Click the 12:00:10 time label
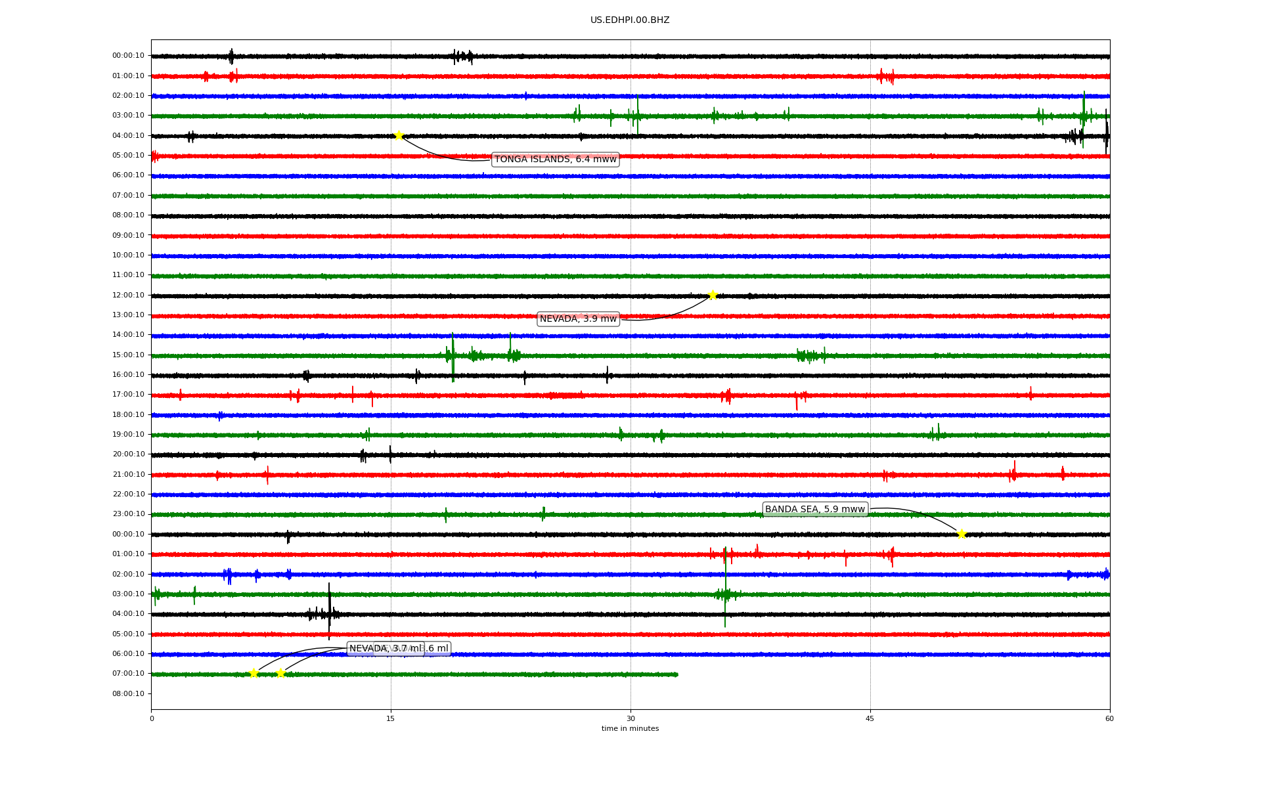This screenshot has width=1261, height=788. click(128, 295)
